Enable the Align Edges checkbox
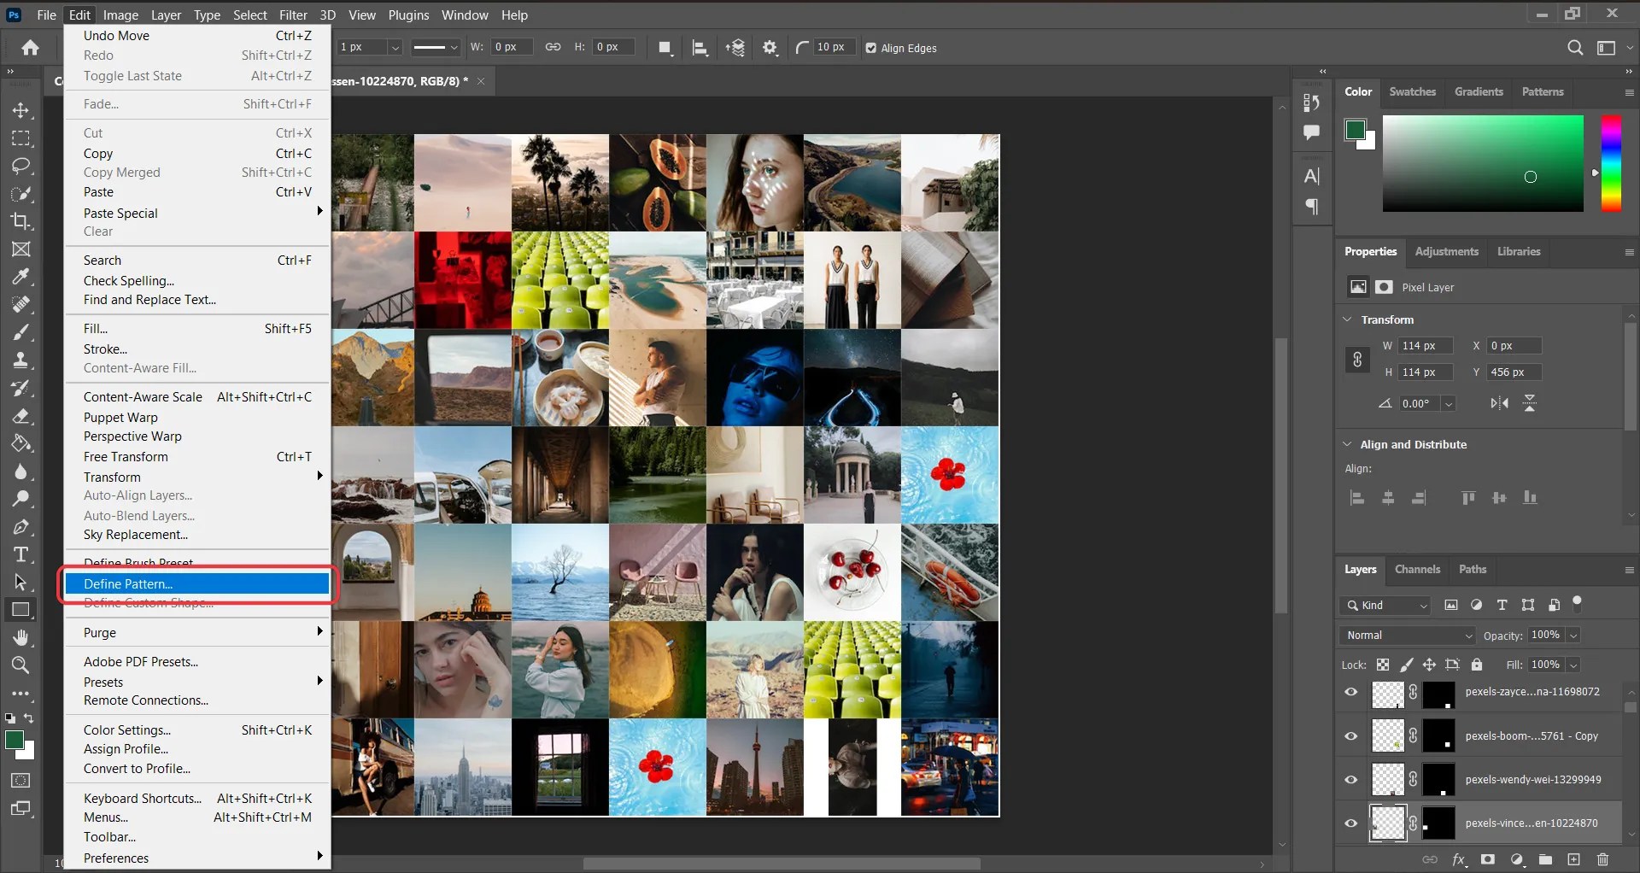The height and width of the screenshot is (873, 1640). pyautogui.click(x=872, y=49)
